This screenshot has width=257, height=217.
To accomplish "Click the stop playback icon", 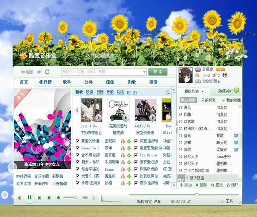I will [49, 198].
